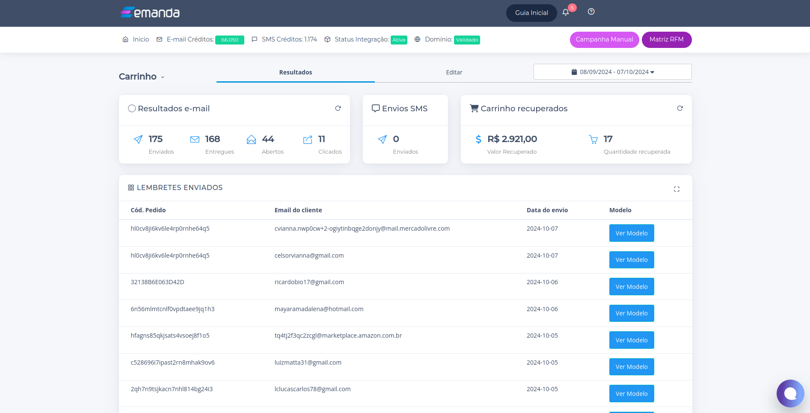
Task: Start a Campanha Manual
Action: pyautogui.click(x=604, y=39)
